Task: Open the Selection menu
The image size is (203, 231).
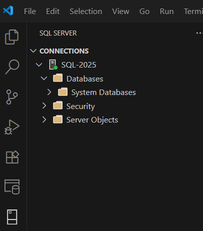Action: [x=86, y=11]
